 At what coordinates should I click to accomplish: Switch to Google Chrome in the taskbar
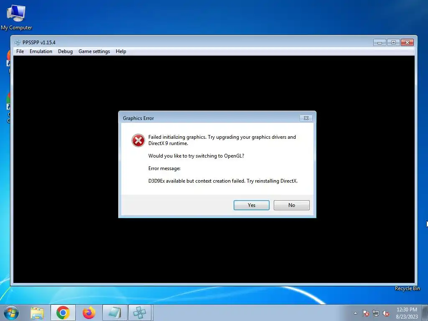(63, 313)
